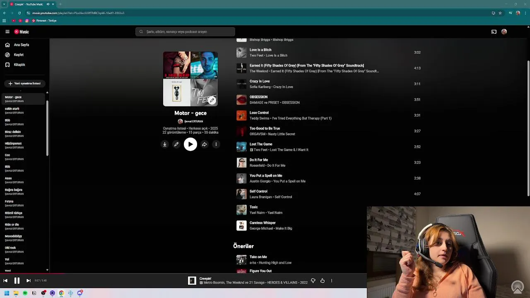Open Spotify from taskbar
The height and width of the screenshot is (298, 530).
(x=25, y=293)
